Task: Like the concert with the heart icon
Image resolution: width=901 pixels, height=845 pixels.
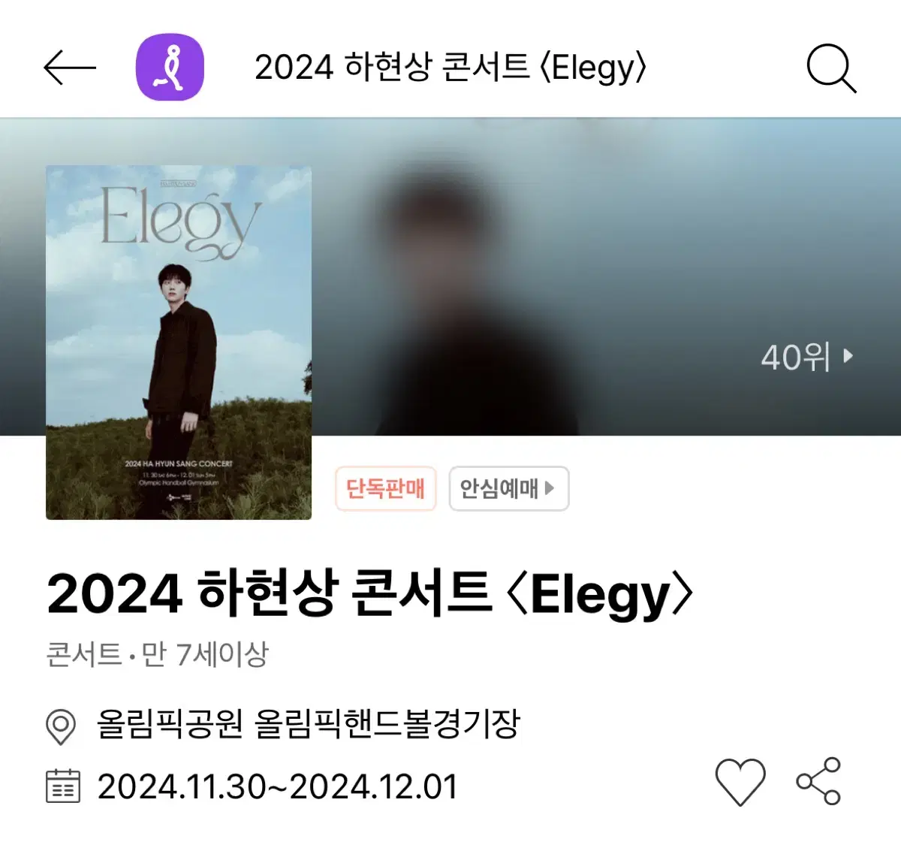Action: pos(740,782)
